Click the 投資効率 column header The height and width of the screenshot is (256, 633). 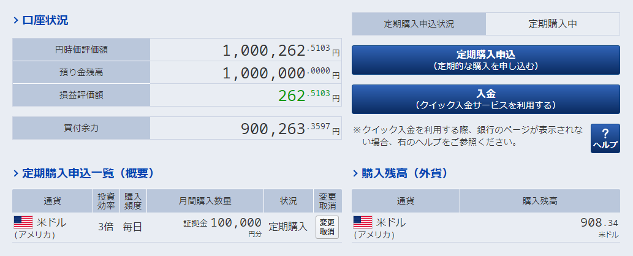[x=105, y=201]
